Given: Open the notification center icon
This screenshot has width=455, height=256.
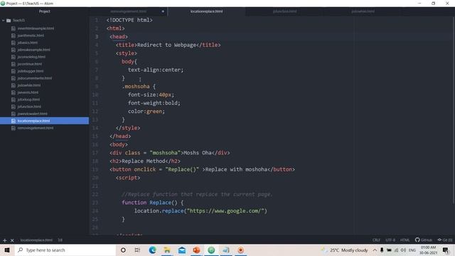Looking at the screenshot, I should pyautogui.click(x=446, y=250).
